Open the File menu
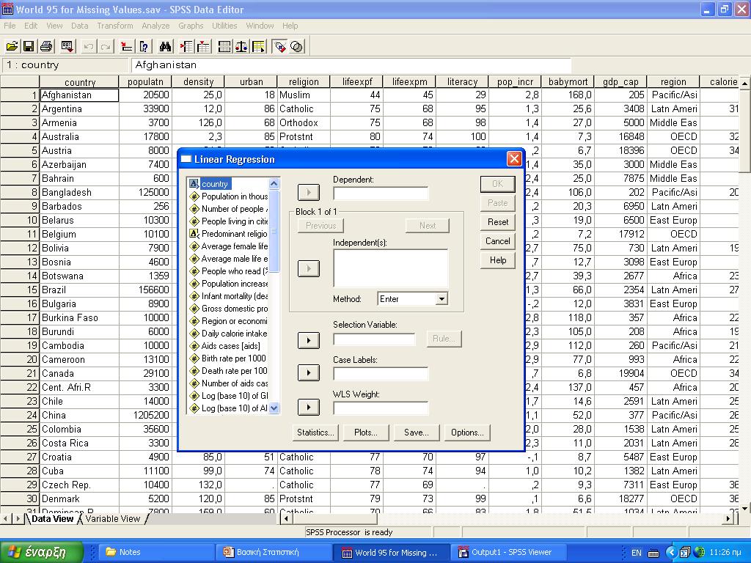This screenshot has width=751, height=563. [x=10, y=26]
